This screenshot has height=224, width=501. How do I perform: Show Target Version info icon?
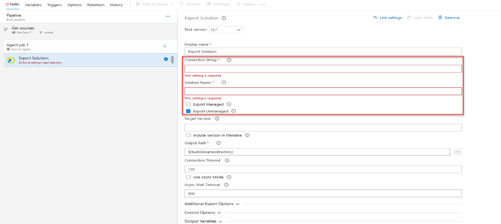pos(217,119)
